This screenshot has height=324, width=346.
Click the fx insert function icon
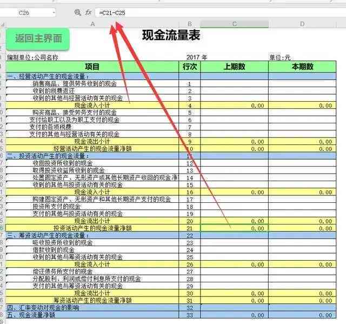coord(89,12)
